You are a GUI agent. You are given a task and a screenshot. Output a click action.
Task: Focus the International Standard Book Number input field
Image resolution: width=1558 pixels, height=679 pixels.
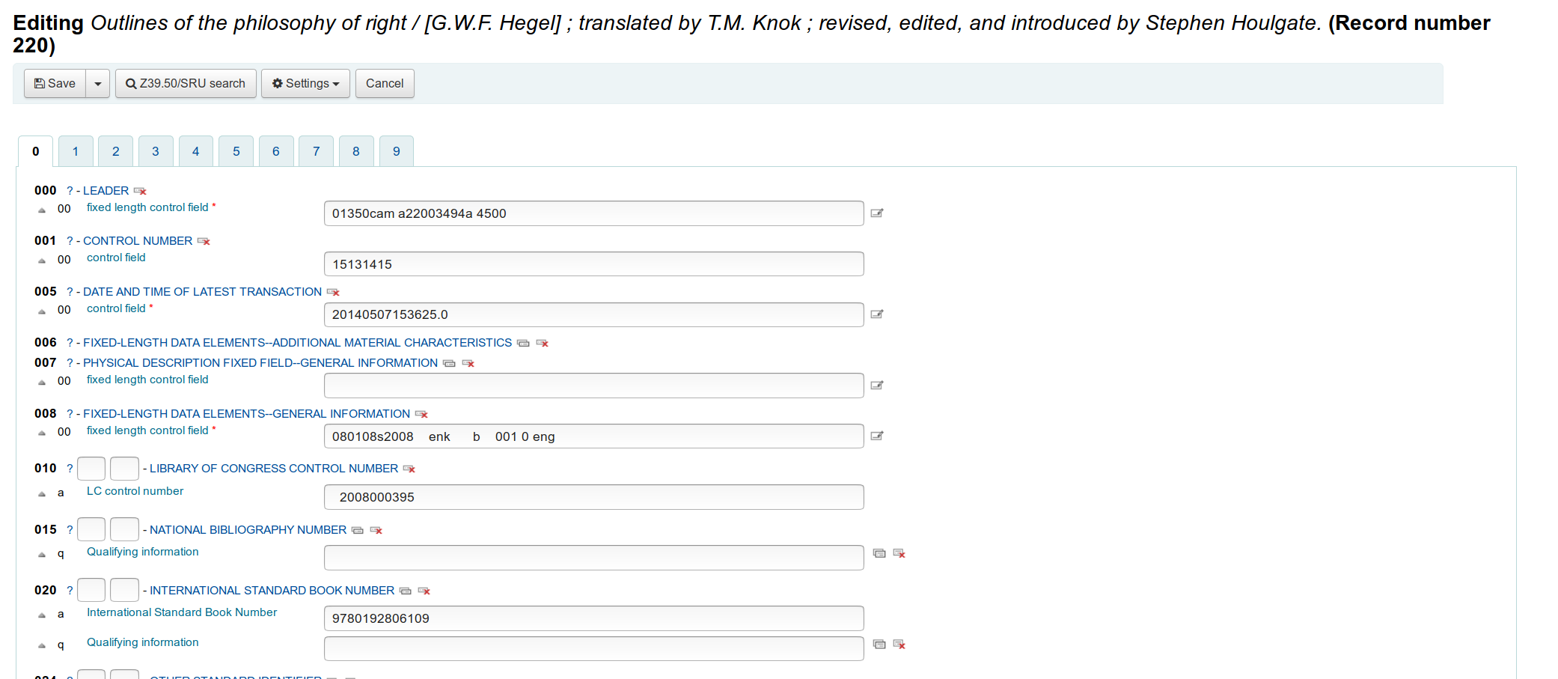(x=593, y=618)
